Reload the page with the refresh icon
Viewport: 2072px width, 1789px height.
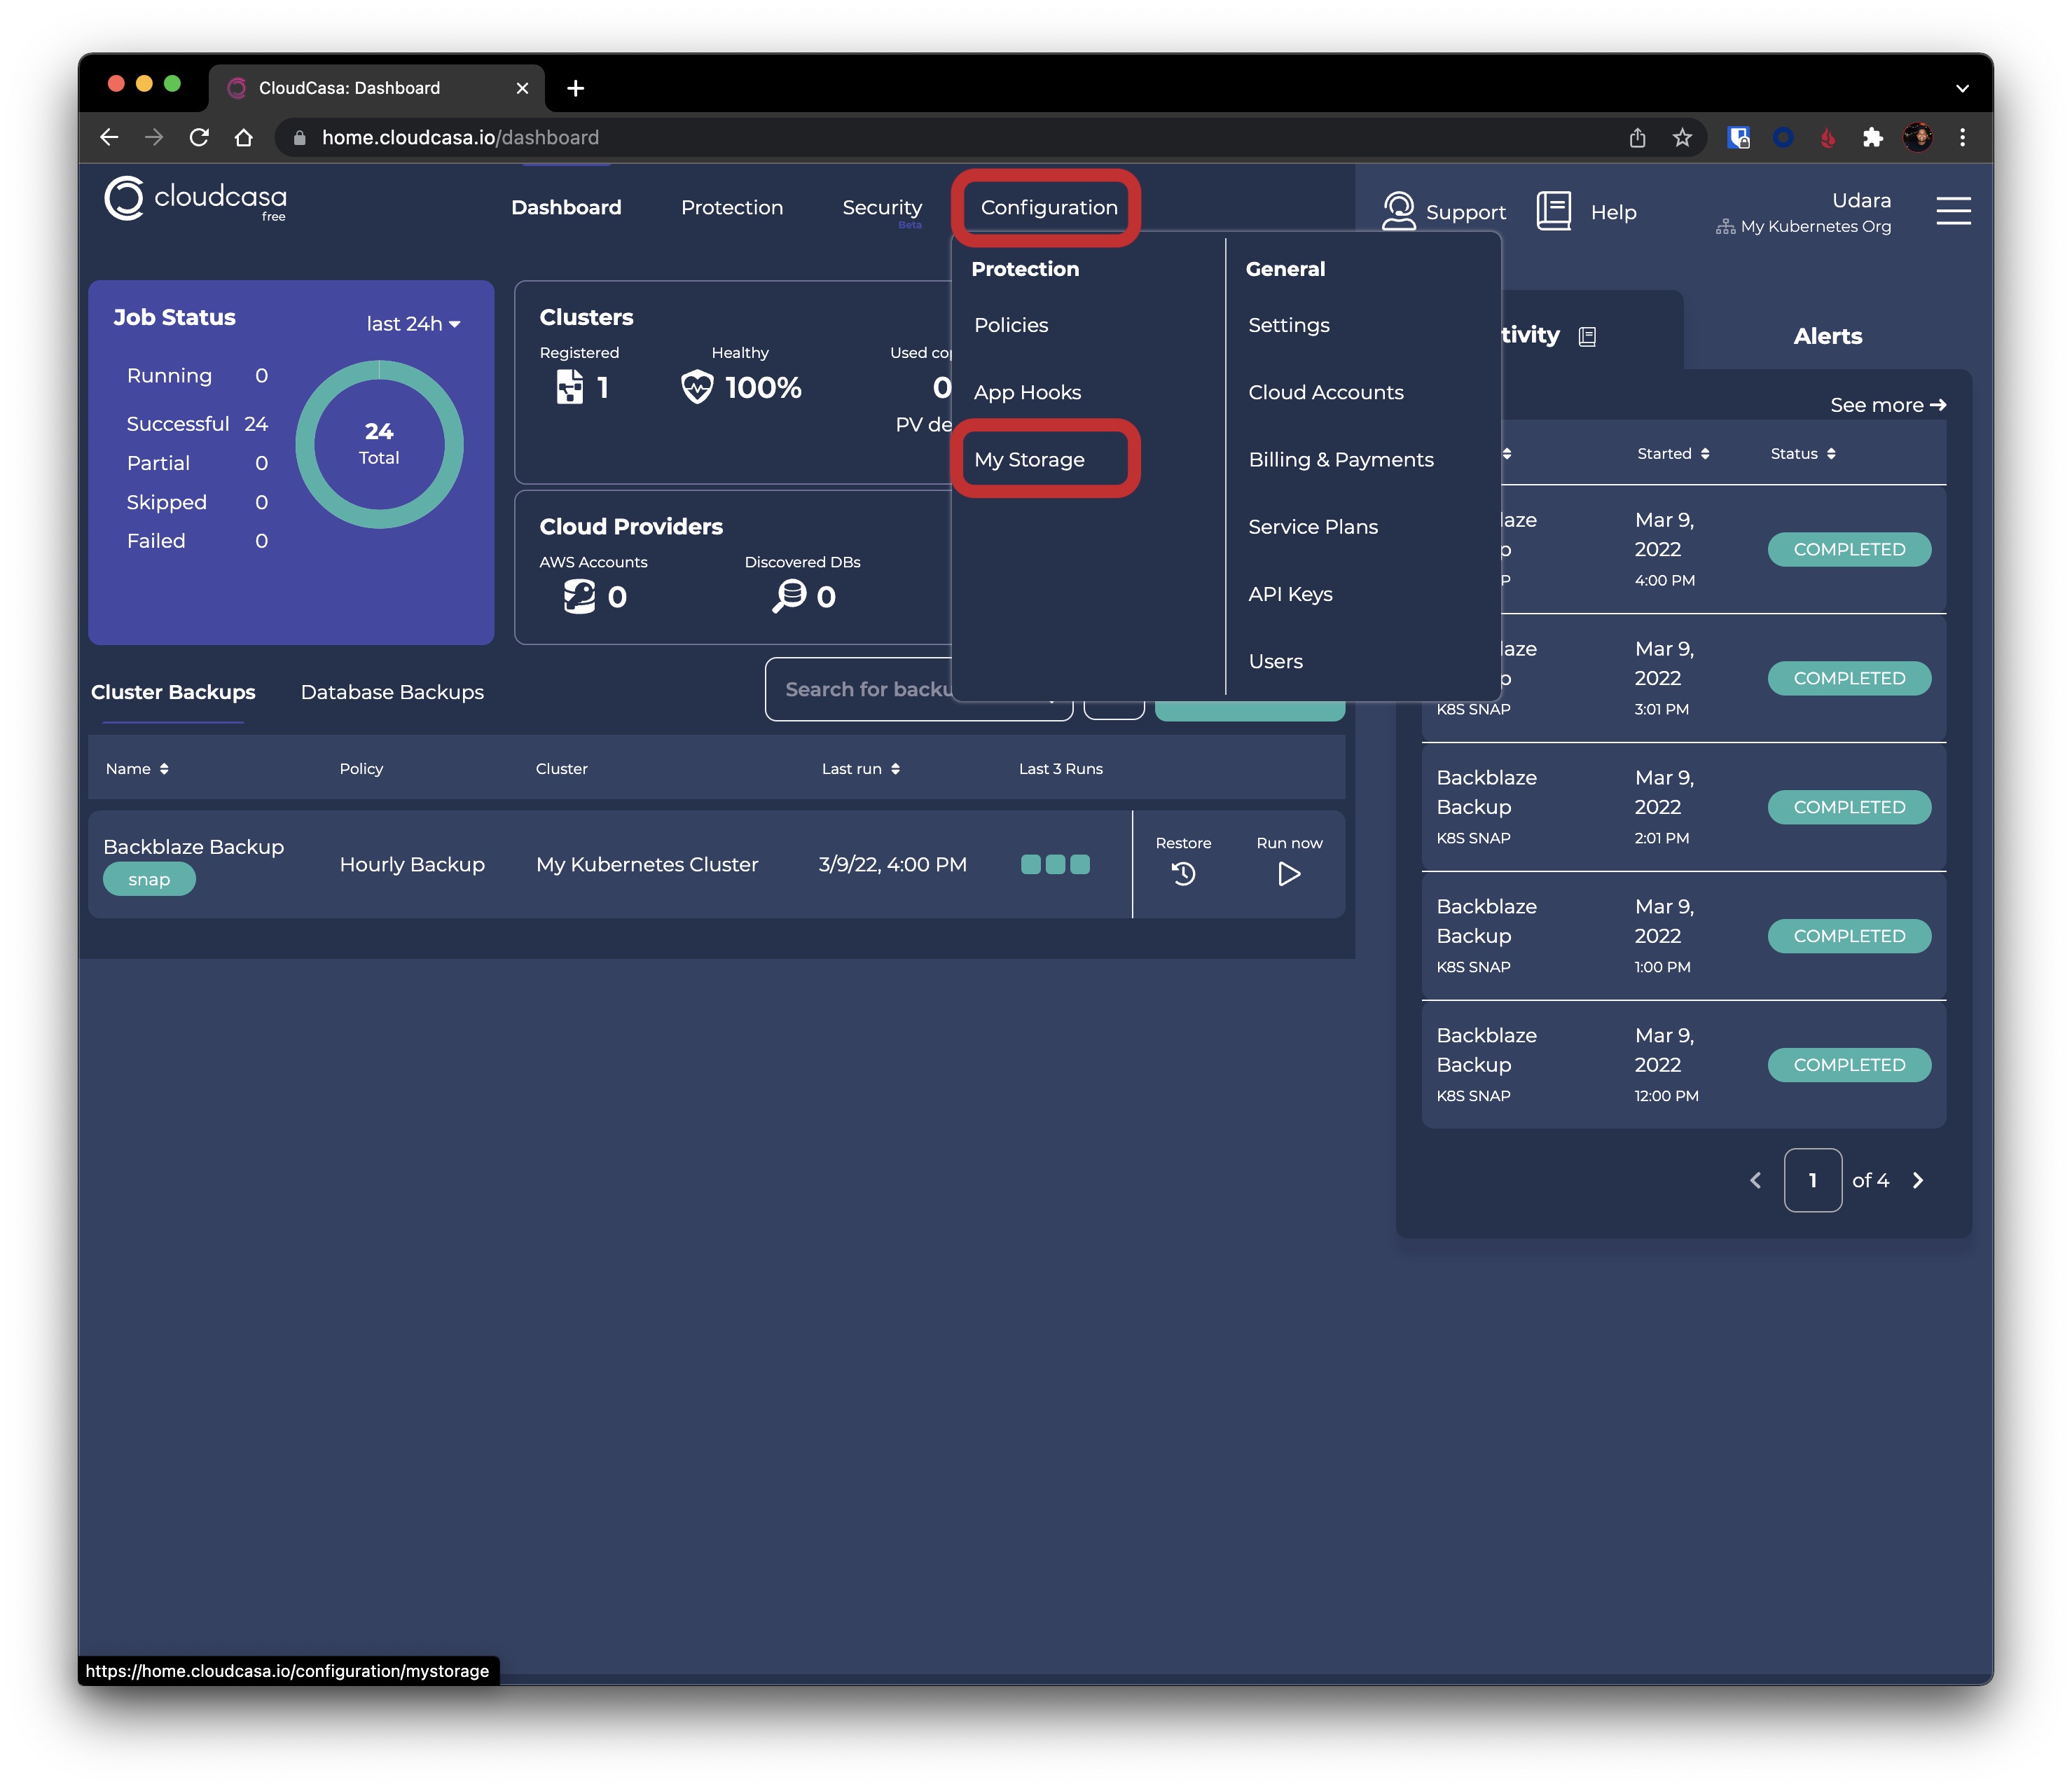pos(199,138)
